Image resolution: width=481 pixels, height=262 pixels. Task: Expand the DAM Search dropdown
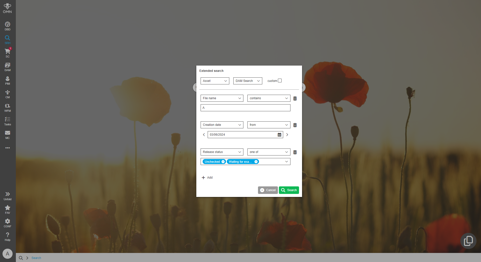(247, 81)
